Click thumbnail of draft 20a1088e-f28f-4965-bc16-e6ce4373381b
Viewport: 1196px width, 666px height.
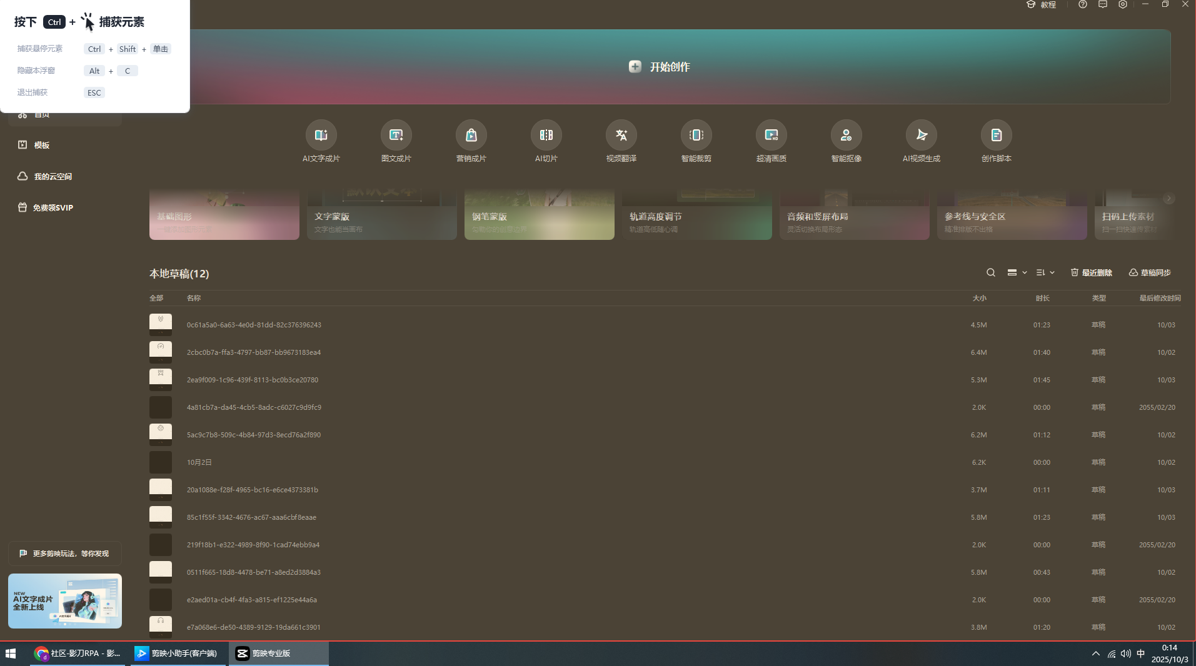(x=161, y=490)
